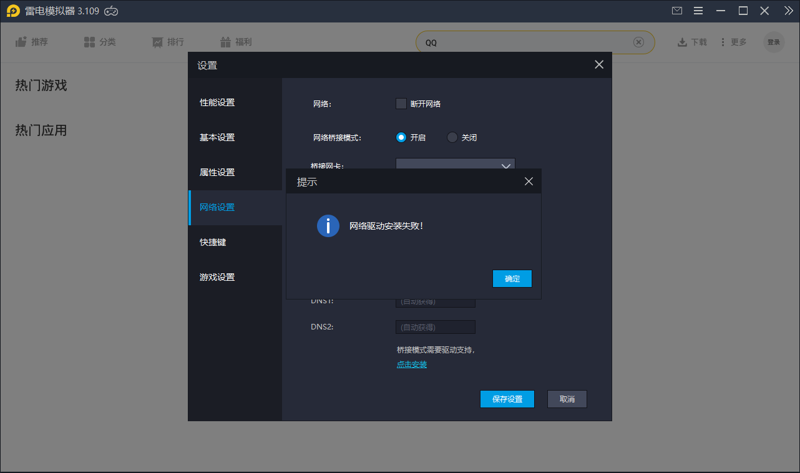Clear the QQ search text
800x473 pixels.
coord(638,42)
